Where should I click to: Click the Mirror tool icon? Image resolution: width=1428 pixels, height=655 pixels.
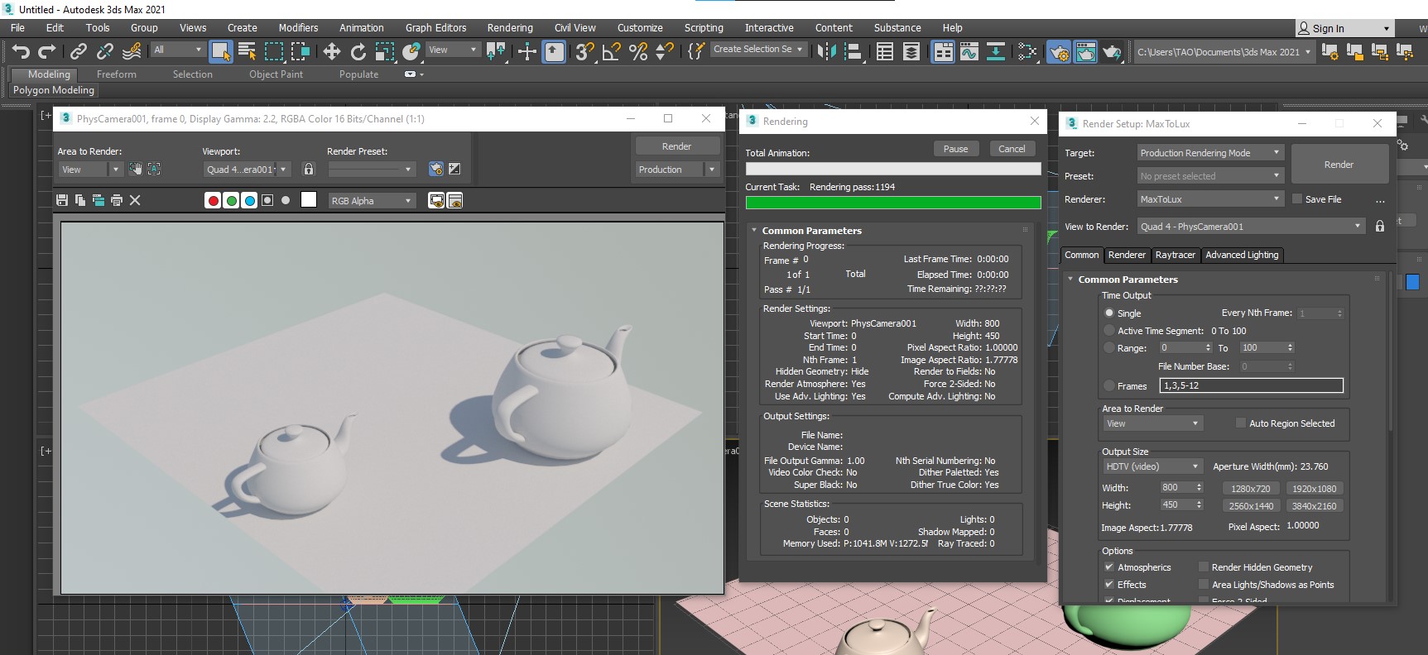[826, 52]
